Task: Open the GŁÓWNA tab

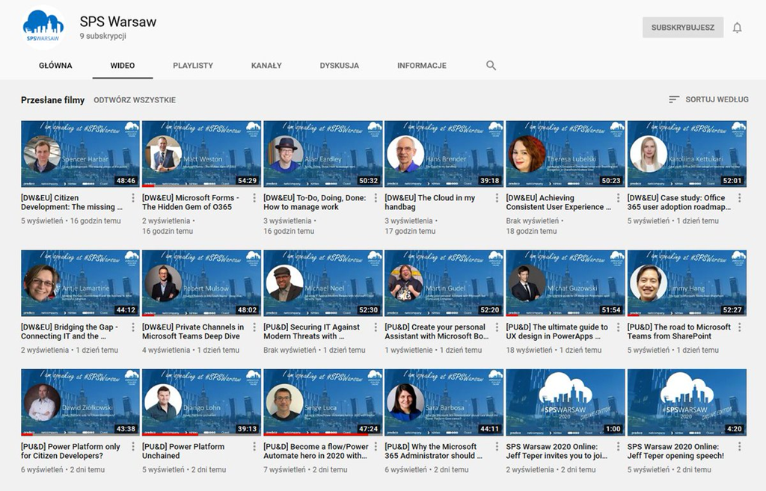Action: click(x=55, y=66)
